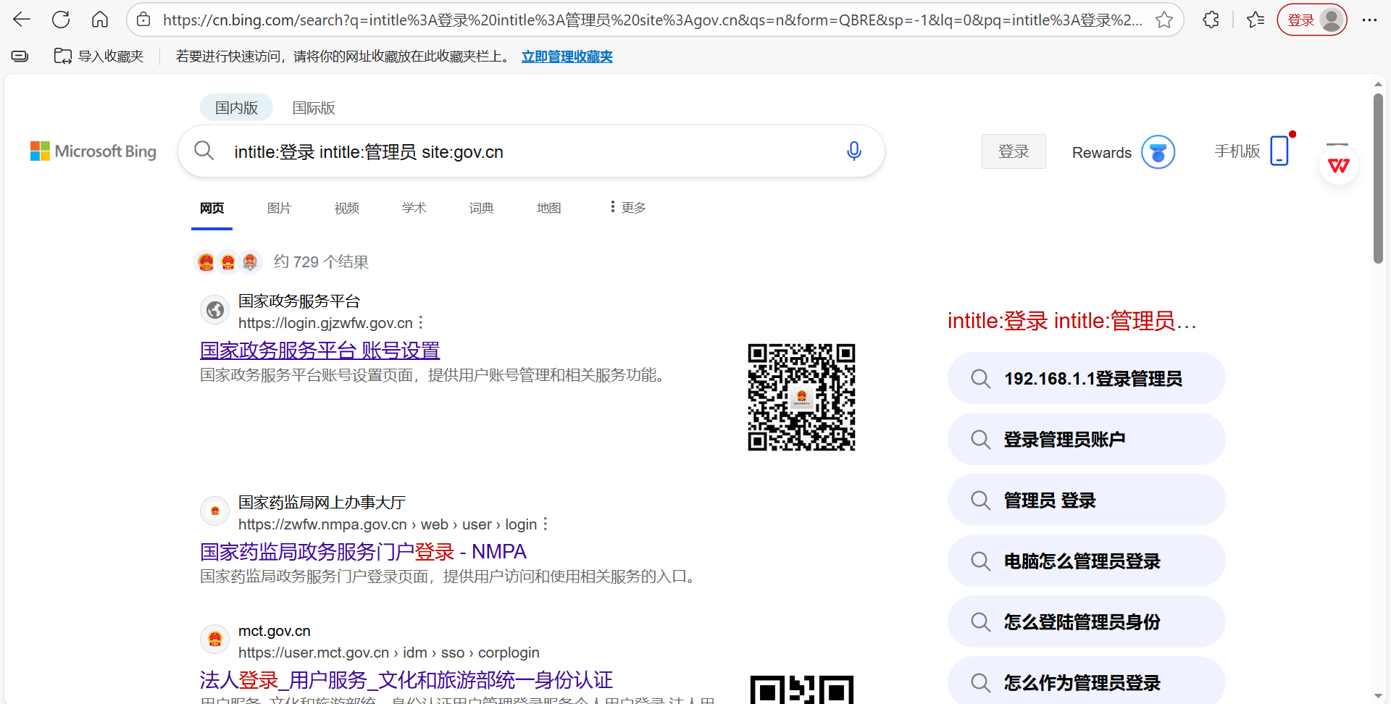This screenshot has width=1391, height=704.
Task: Click the favicon beside 国家药监局网上办事大厅
Action: point(215,511)
